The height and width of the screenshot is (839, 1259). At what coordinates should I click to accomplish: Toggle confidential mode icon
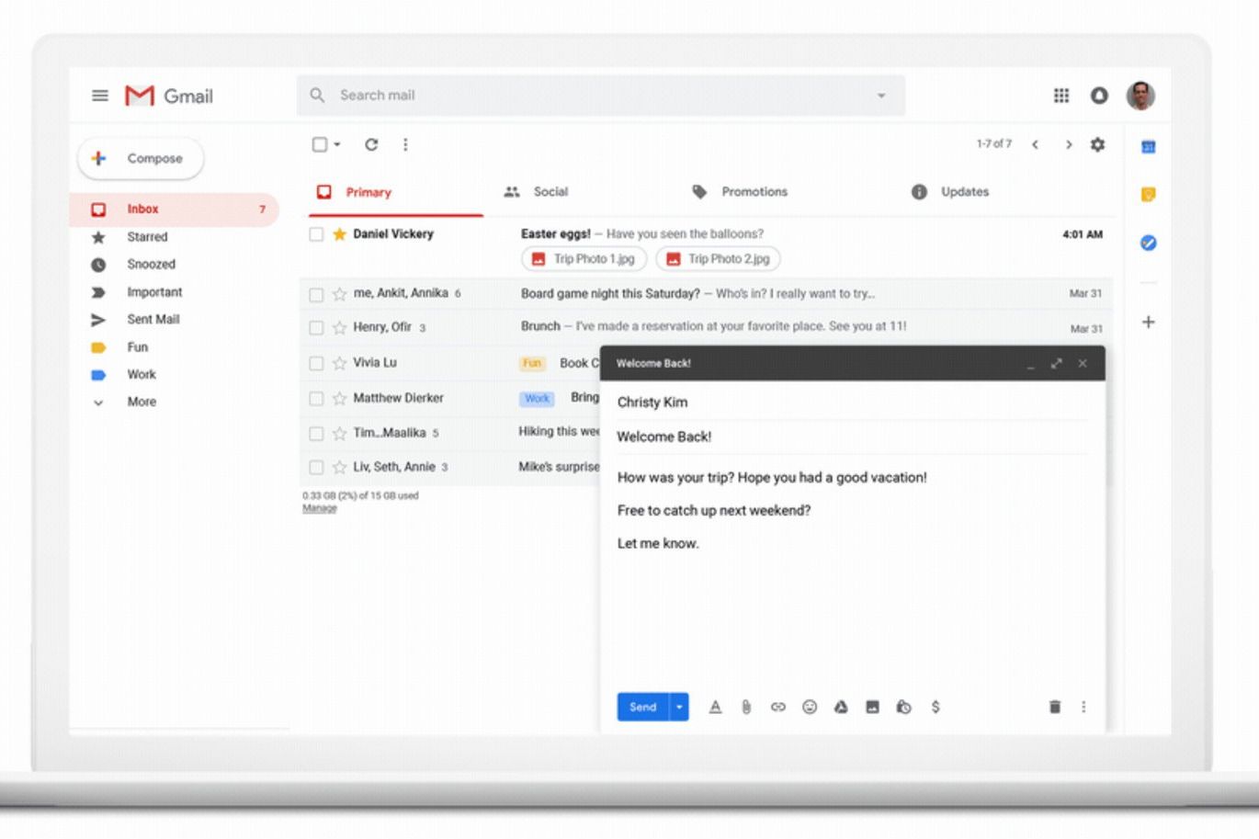point(903,707)
